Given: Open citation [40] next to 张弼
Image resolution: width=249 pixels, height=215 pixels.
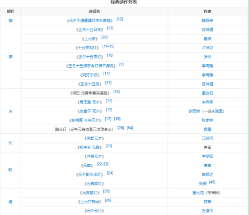Looking at the screenshot, I should 212,182.
